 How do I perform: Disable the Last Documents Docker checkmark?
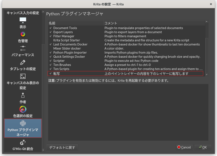pyautogui.click(x=51, y=44)
